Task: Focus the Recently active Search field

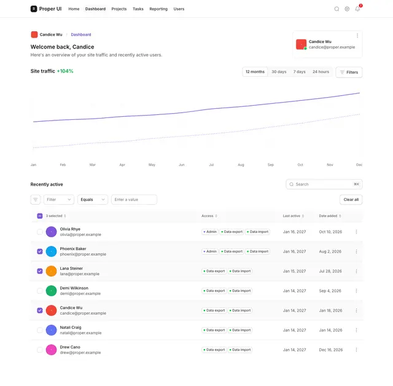Action: pos(324,184)
